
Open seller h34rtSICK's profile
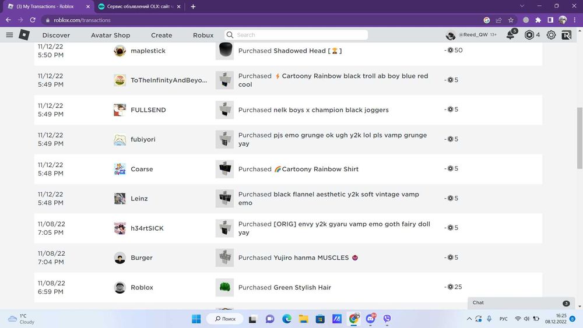click(x=147, y=228)
